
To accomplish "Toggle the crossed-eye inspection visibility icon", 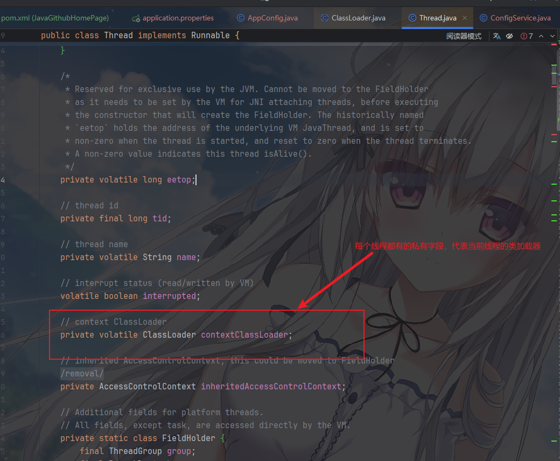I will [x=509, y=36].
